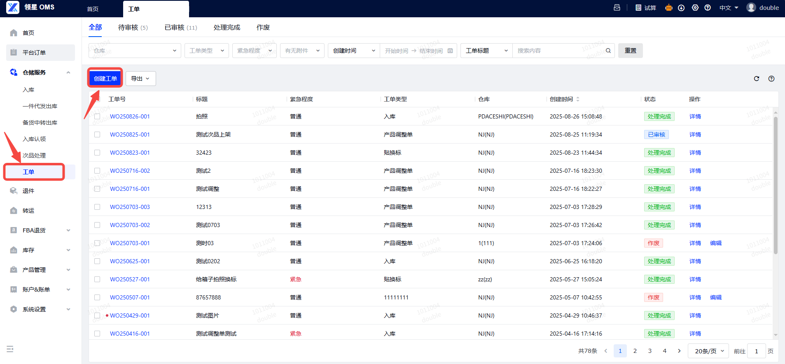
Task: Click the search magnifier icon
Action: pos(608,51)
